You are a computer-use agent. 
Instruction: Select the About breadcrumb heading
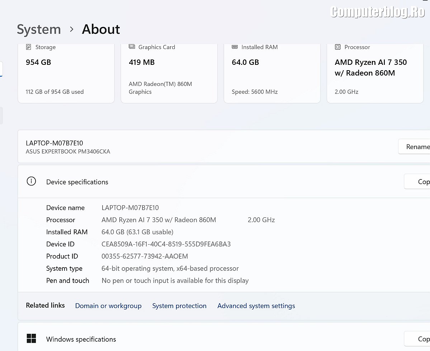[x=101, y=29]
